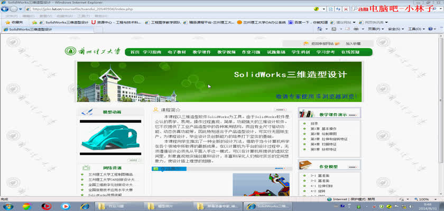
Task: Click the address bar URL field
Action: click(170, 9)
